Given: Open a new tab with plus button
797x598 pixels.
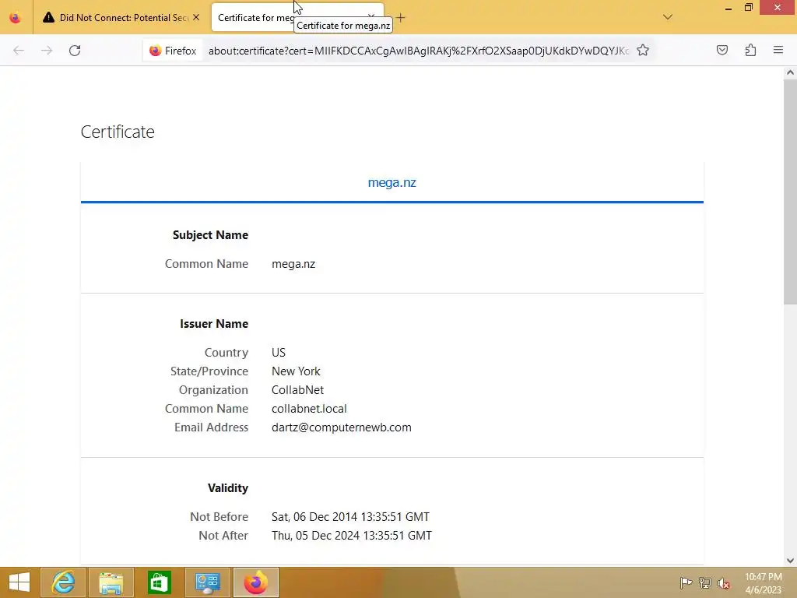Looking at the screenshot, I should (401, 18).
